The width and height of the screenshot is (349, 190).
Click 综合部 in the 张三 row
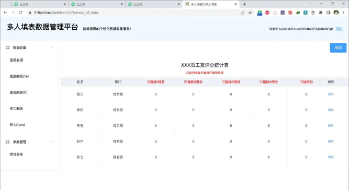pos(118,94)
